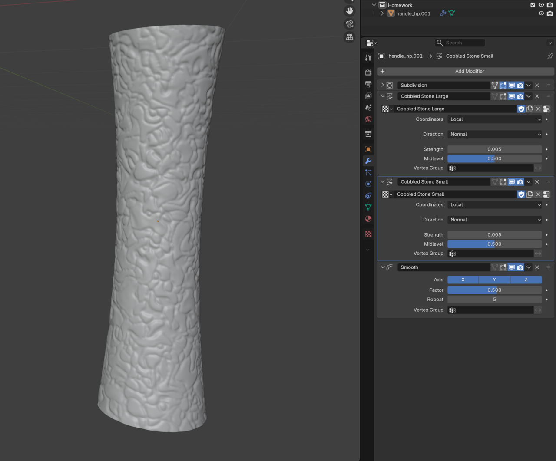Screen dimensions: 556x461
Task: Click the Smooth Factor slider
Action: coord(495,290)
